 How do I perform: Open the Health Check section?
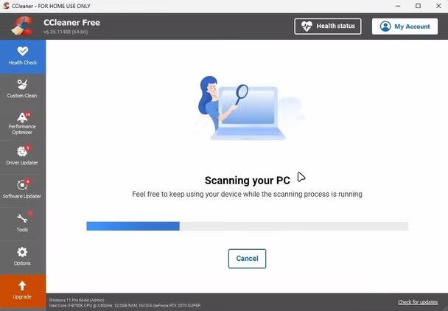click(x=23, y=57)
